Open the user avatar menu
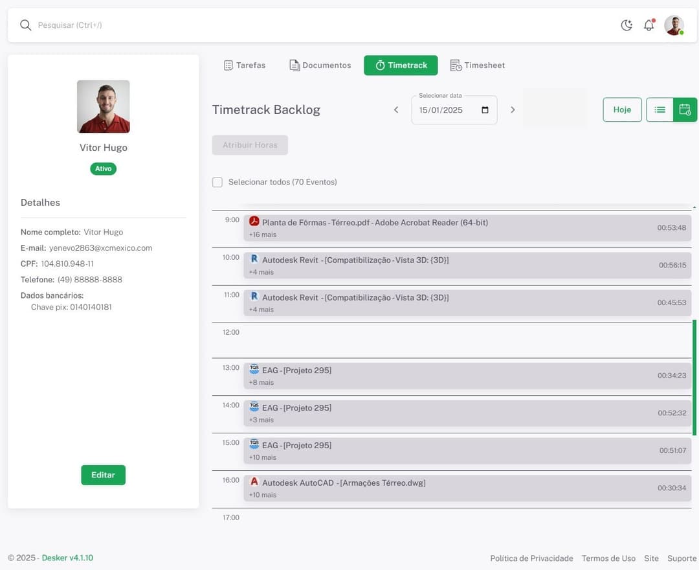This screenshot has height=570, width=699. 674,25
